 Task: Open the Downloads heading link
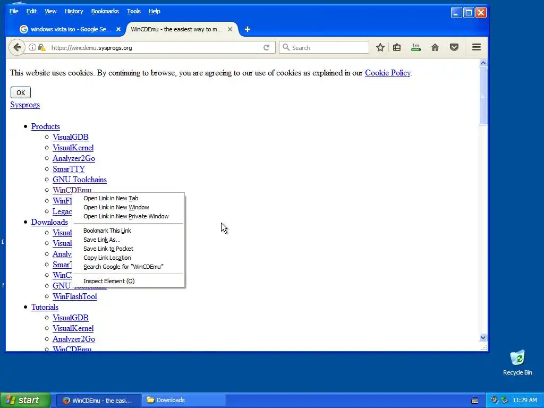pos(49,222)
